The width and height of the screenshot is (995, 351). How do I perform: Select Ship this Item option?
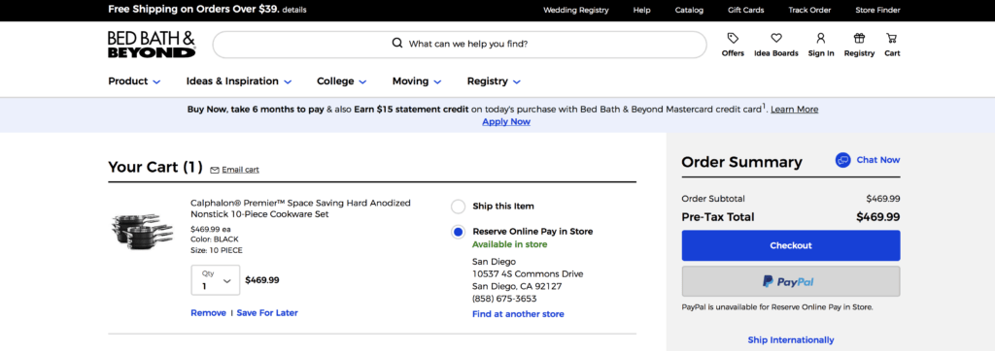[x=459, y=207]
